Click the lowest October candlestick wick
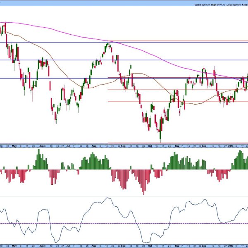The height and width of the screenshot is (248, 248). point(160,136)
